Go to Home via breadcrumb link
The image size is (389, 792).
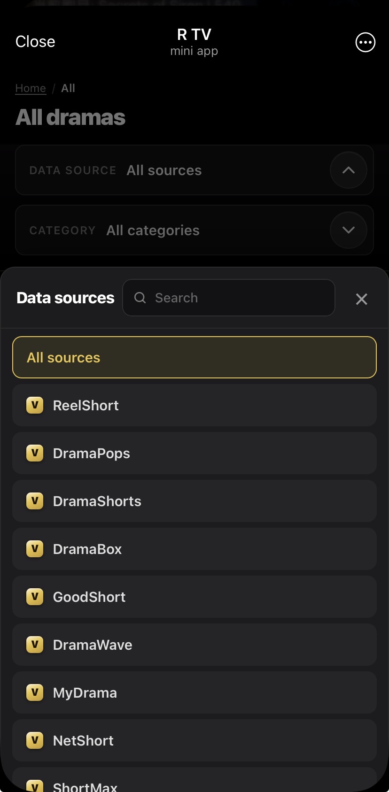(31, 88)
